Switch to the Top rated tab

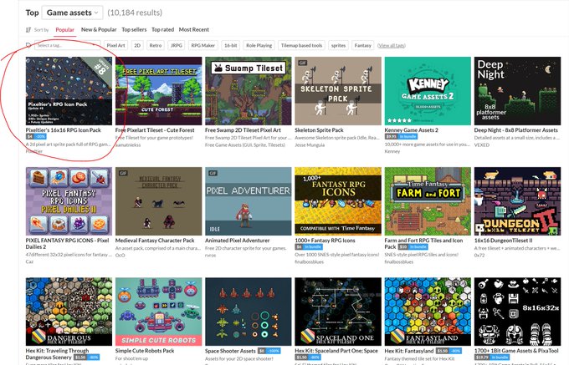(x=162, y=30)
